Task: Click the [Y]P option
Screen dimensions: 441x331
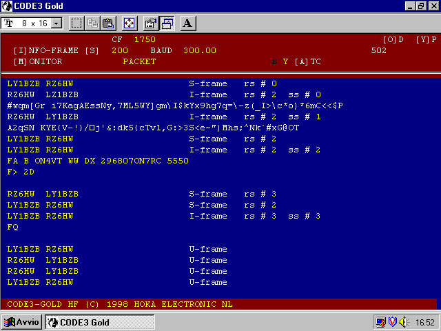Action: pos(426,39)
